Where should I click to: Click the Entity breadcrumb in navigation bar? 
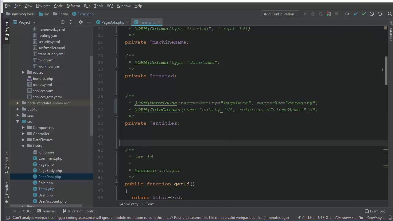pyautogui.click(x=60, y=14)
